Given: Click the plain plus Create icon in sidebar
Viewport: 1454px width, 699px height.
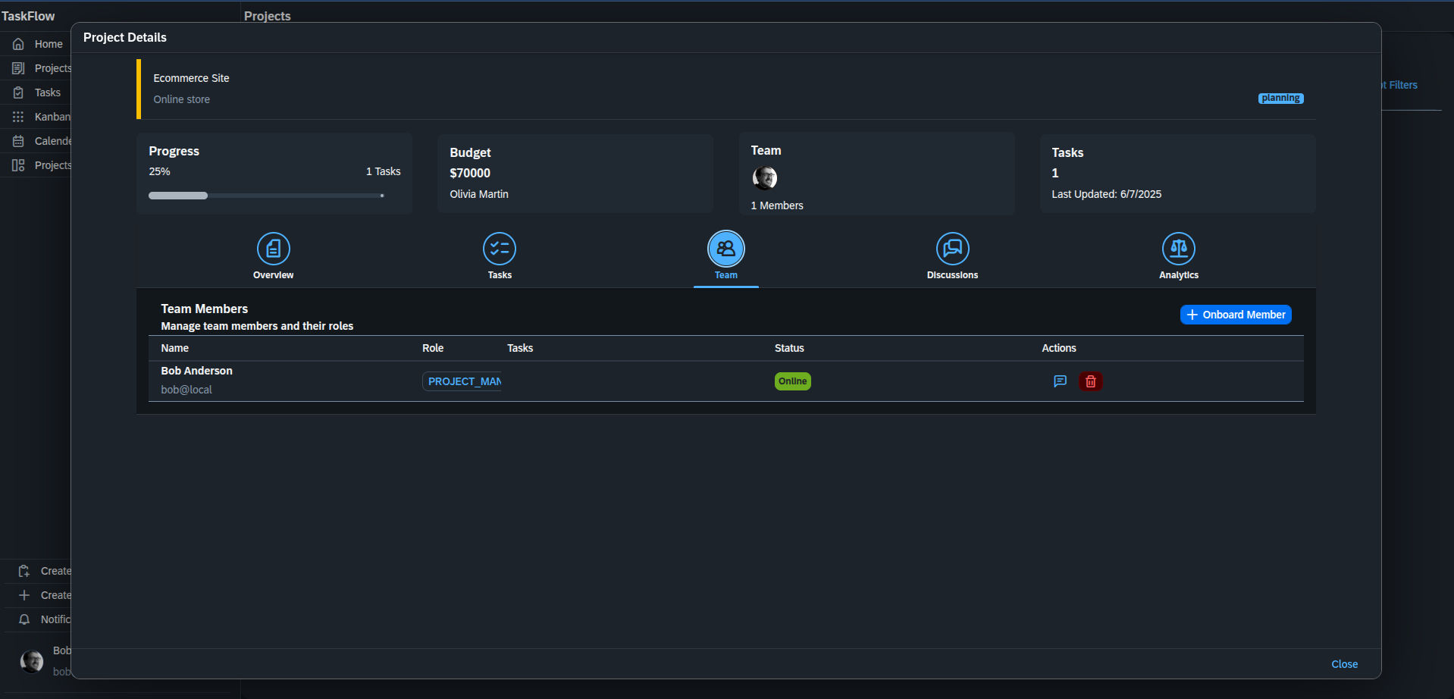Looking at the screenshot, I should (x=24, y=595).
